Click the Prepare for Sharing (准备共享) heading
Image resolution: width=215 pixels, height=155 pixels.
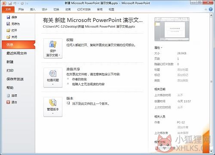click(73, 69)
